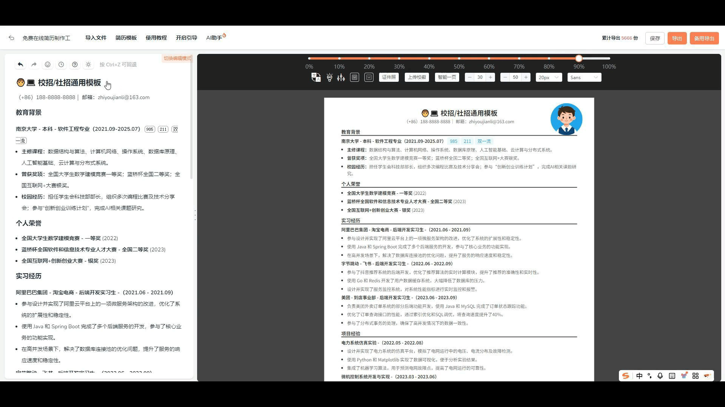This screenshot has height=407, width=725.
Task: Click the orange 导出 button
Action: tap(677, 38)
